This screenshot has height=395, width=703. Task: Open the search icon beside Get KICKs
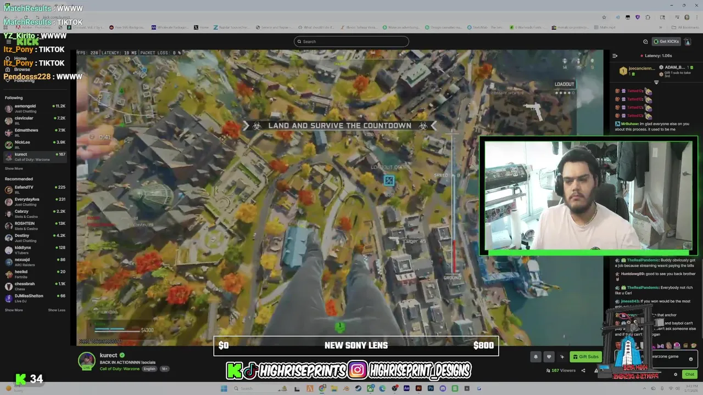click(645, 42)
